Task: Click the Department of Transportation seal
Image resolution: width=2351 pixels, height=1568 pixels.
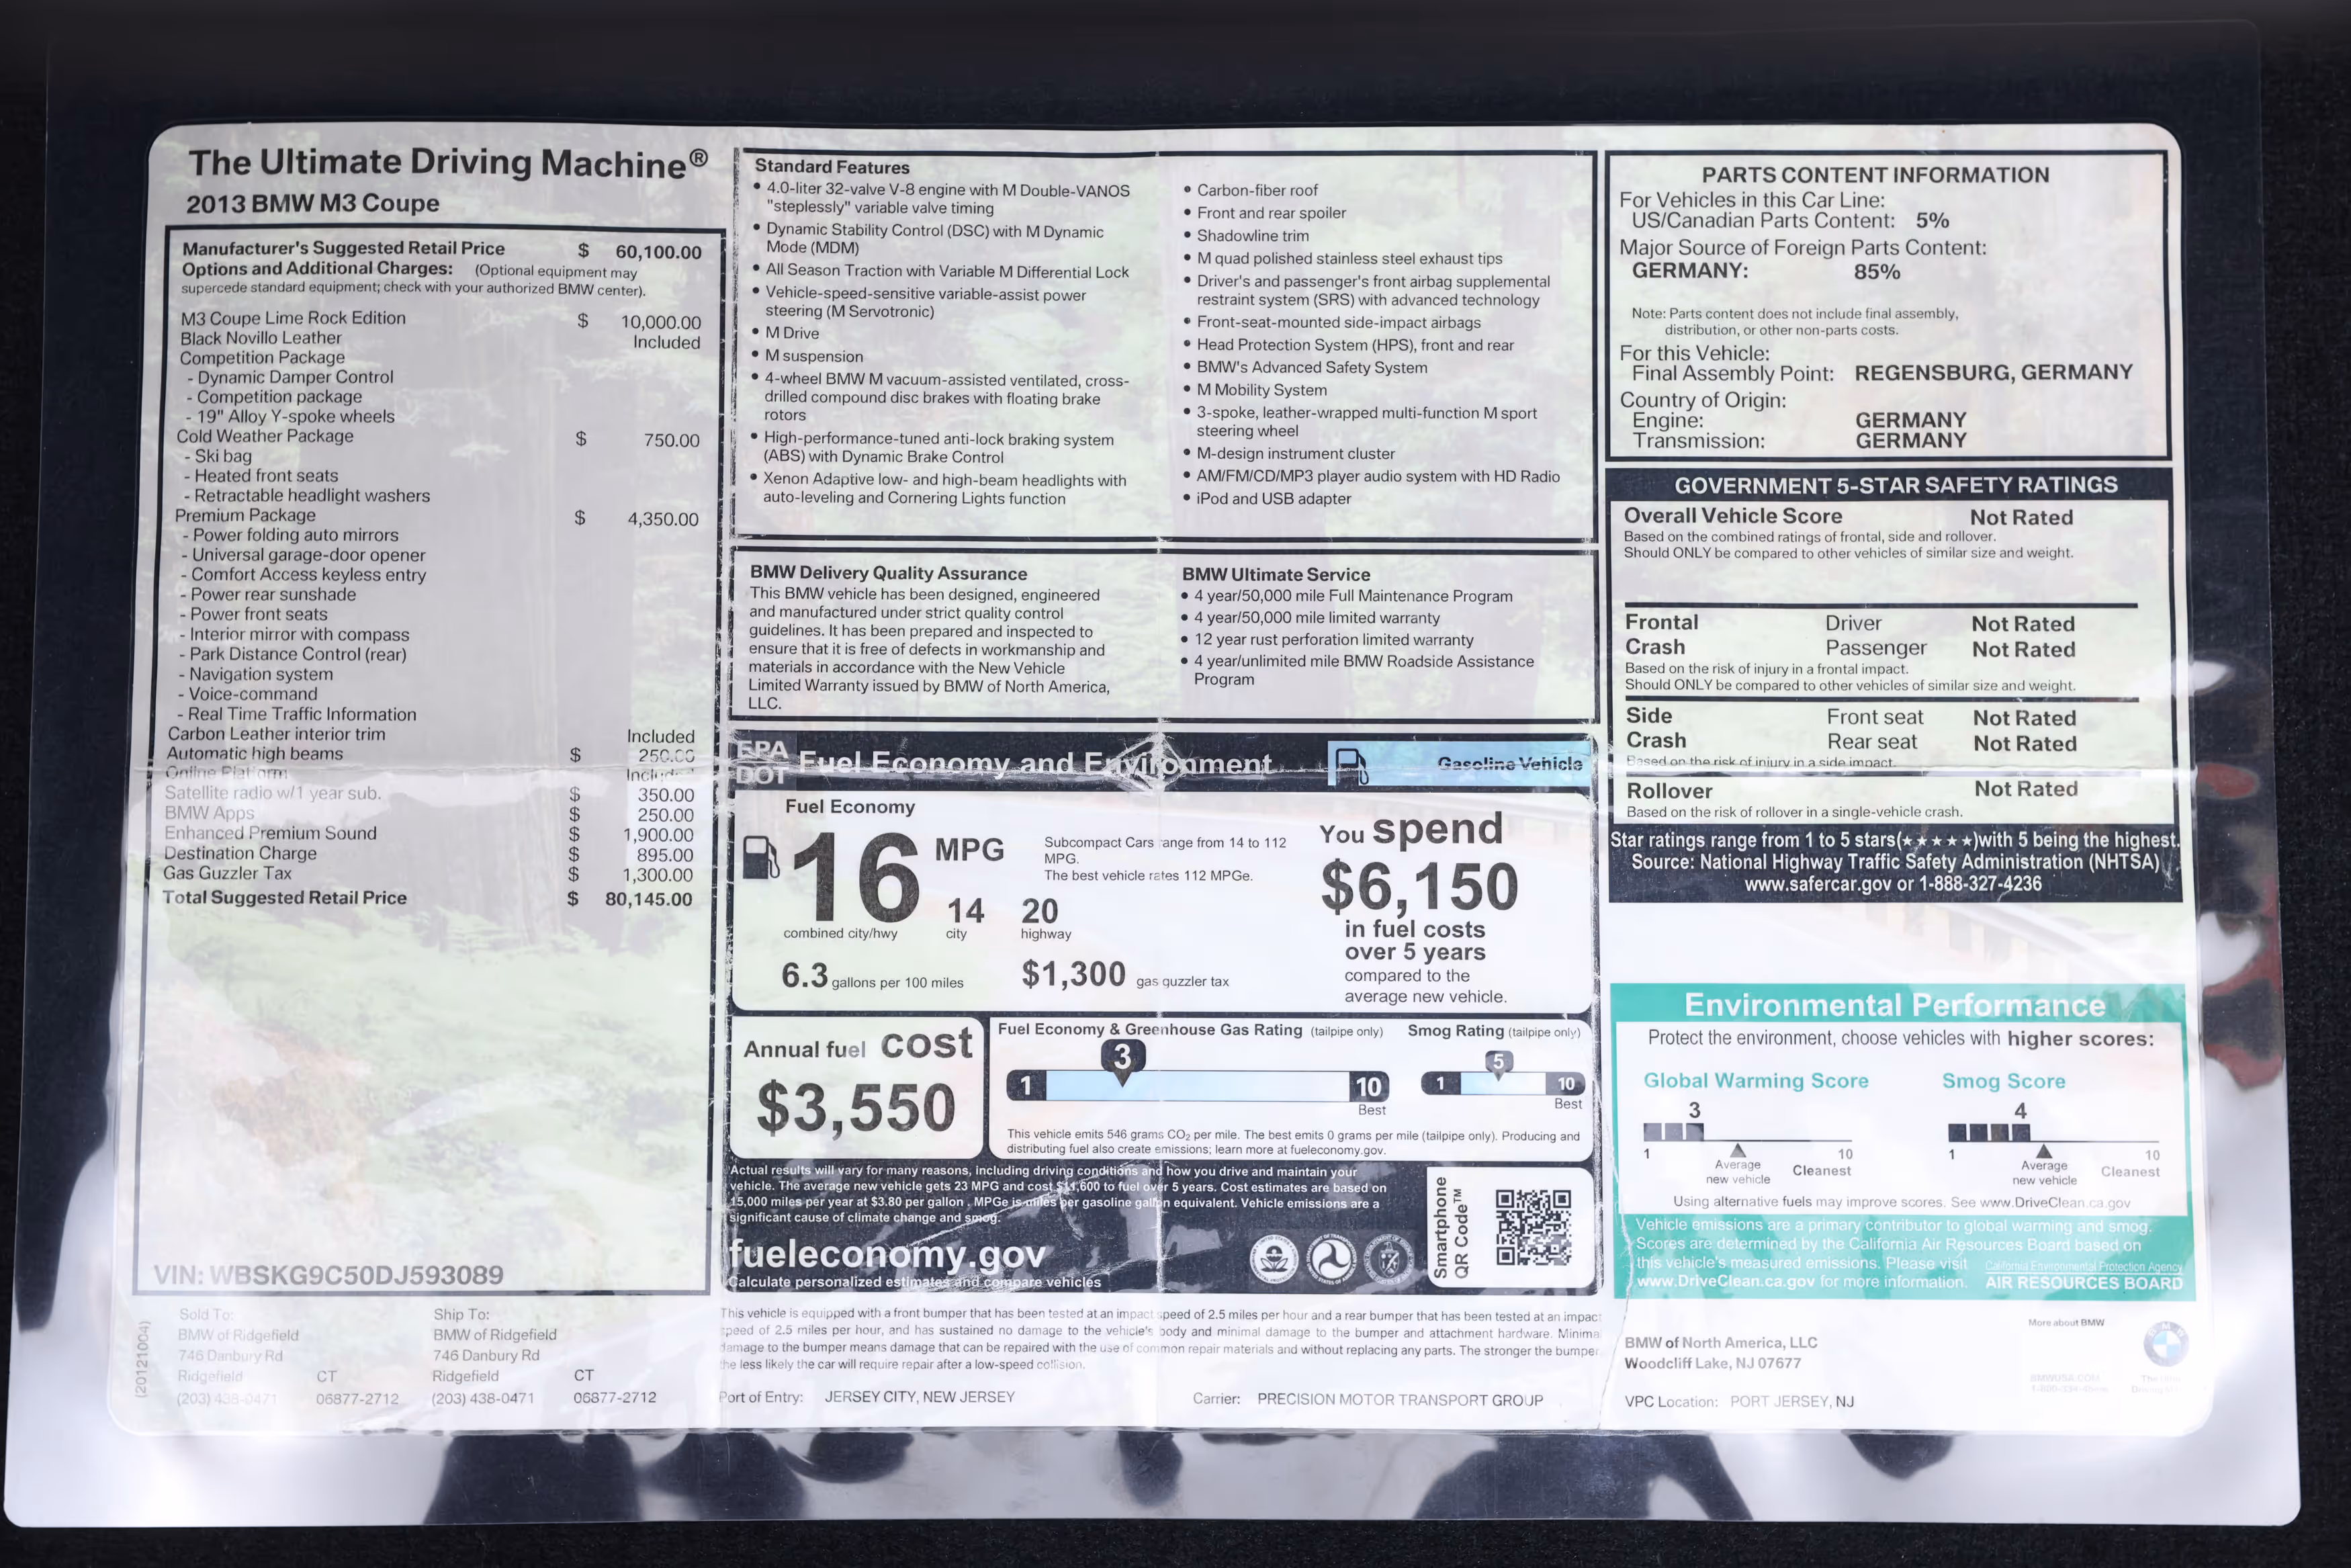Action: coord(1331,1259)
